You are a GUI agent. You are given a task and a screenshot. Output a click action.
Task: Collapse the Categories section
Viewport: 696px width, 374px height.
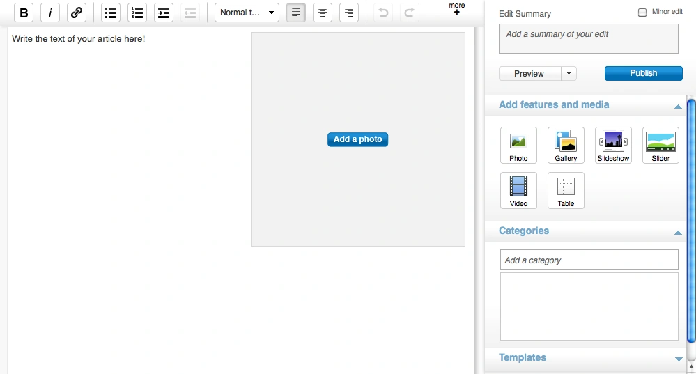click(678, 233)
